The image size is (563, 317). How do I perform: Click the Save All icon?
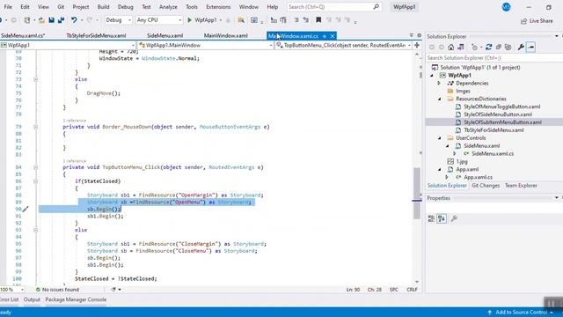point(61,20)
